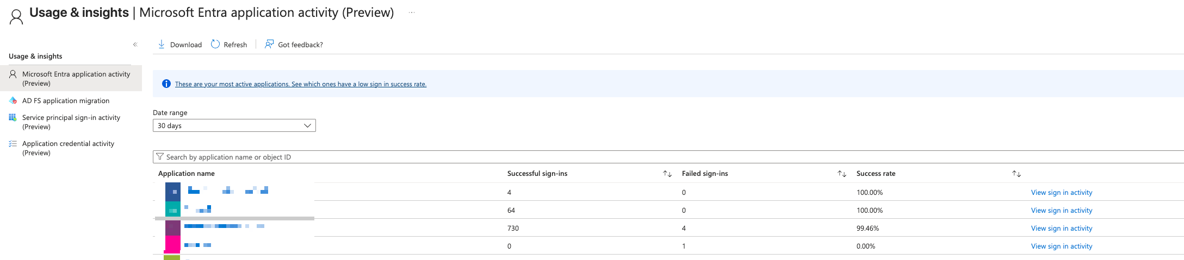Click the Microsoft Entra application activity person icon
Viewport: 1184px width, 260px height.
(13, 74)
